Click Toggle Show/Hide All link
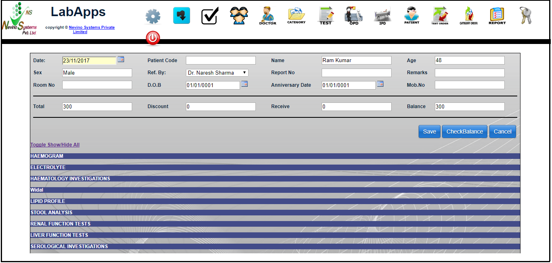Viewport: 552px width, 263px height. (55, 145)
